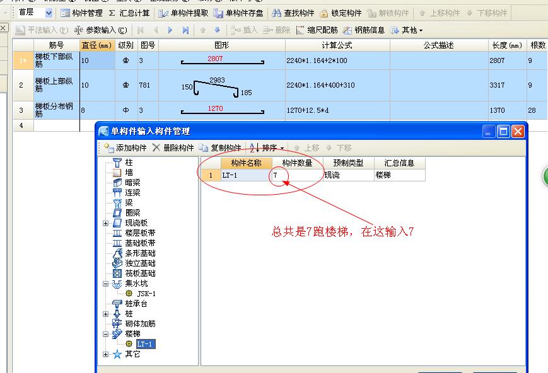Screen dimensions: 548x373
Task: Click the diameter cell in row 1
Action: [x=97, y=60]
